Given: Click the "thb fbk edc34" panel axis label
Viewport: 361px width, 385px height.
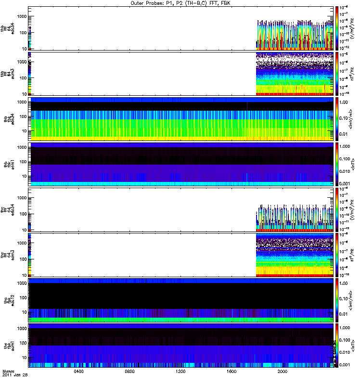Looking at the screenshot, I should click(9, 119).
